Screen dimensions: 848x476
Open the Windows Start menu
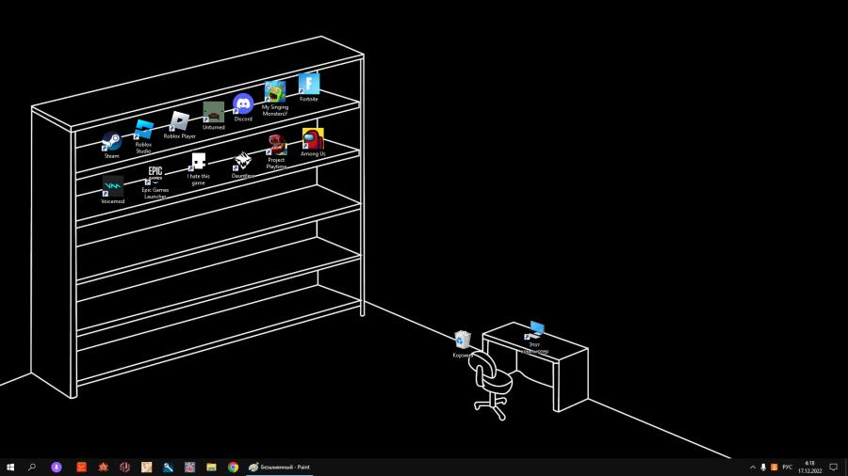(10, 467)
